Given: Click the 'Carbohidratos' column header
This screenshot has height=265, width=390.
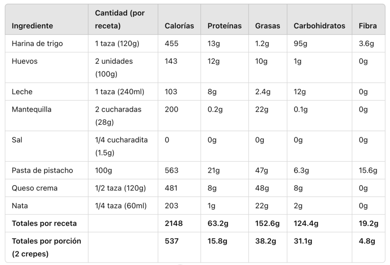Looking at the screenshot, I should point(319,26).
